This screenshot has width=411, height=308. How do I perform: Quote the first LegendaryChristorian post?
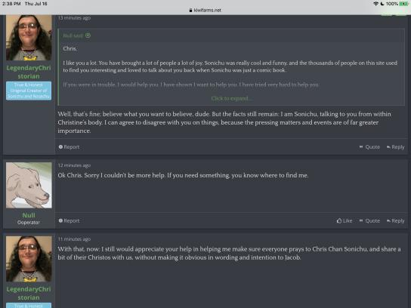(x=369, y=147)
